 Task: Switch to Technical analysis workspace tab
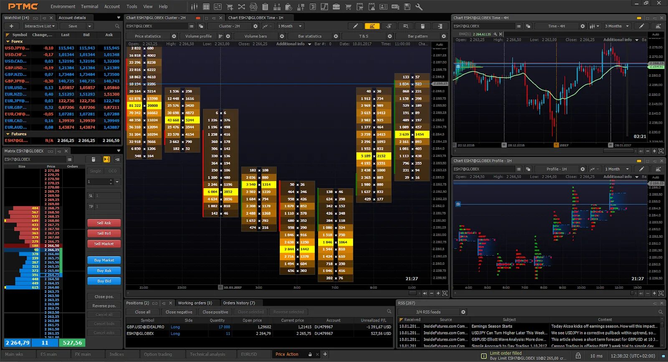[207, 354]
